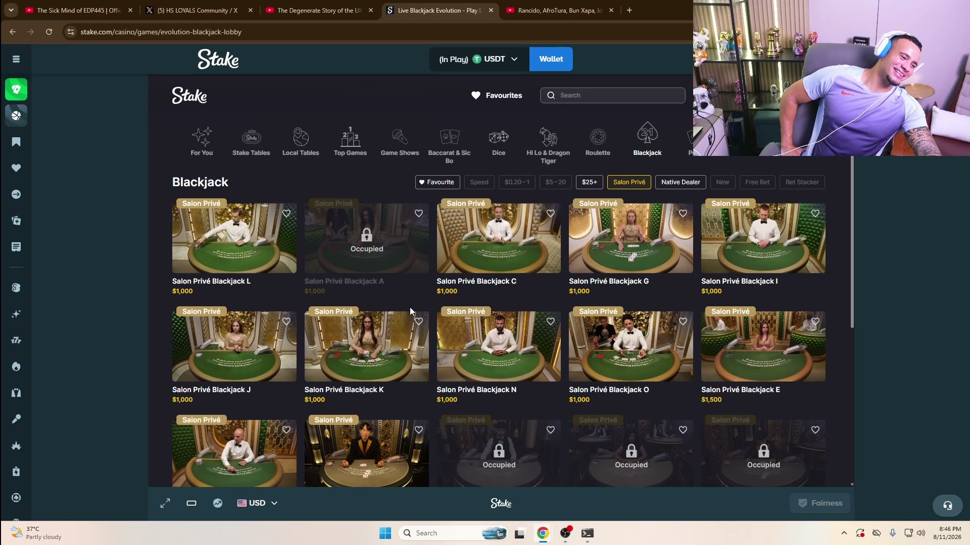Apply the $0.20–1 filter chip
This screenshot has height=545, width=970.
pyautogui.click(x=517, y=182)
